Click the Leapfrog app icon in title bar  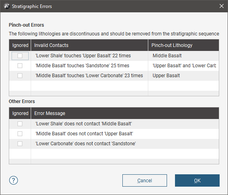point(7,6)
